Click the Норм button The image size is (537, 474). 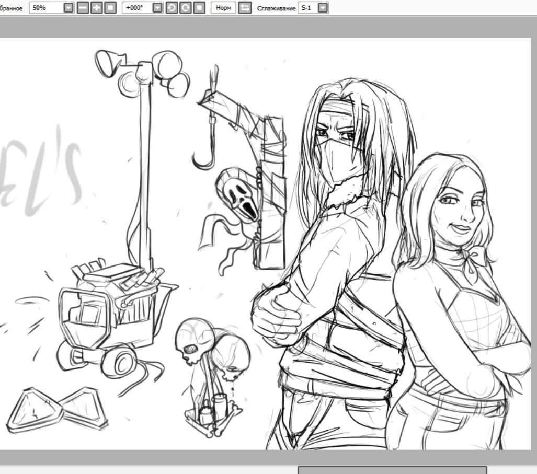tap(223, 7)
